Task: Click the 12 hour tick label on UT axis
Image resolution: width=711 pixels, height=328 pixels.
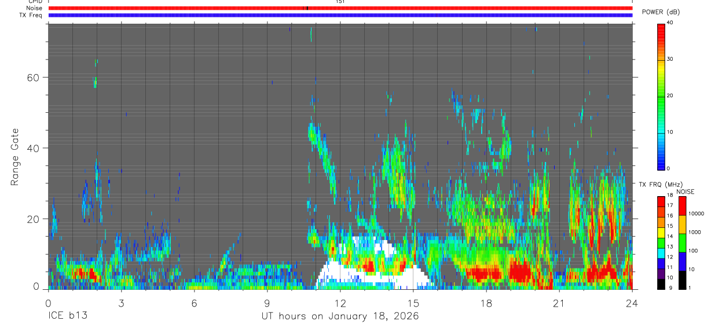Action: click(340, 303)
